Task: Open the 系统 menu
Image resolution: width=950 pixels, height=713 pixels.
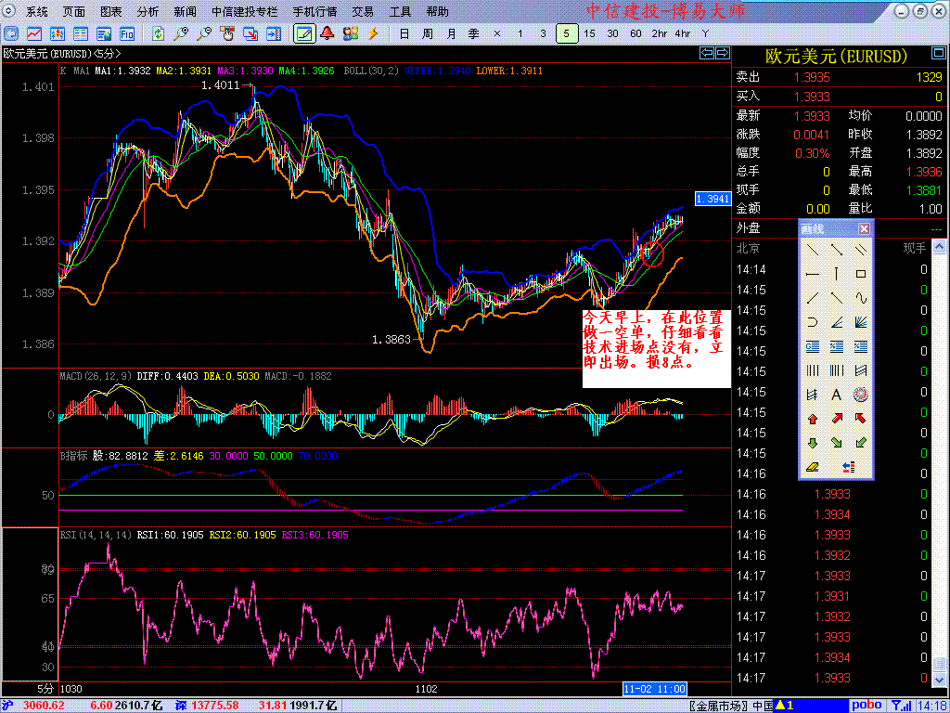Action: pos(37,12)
